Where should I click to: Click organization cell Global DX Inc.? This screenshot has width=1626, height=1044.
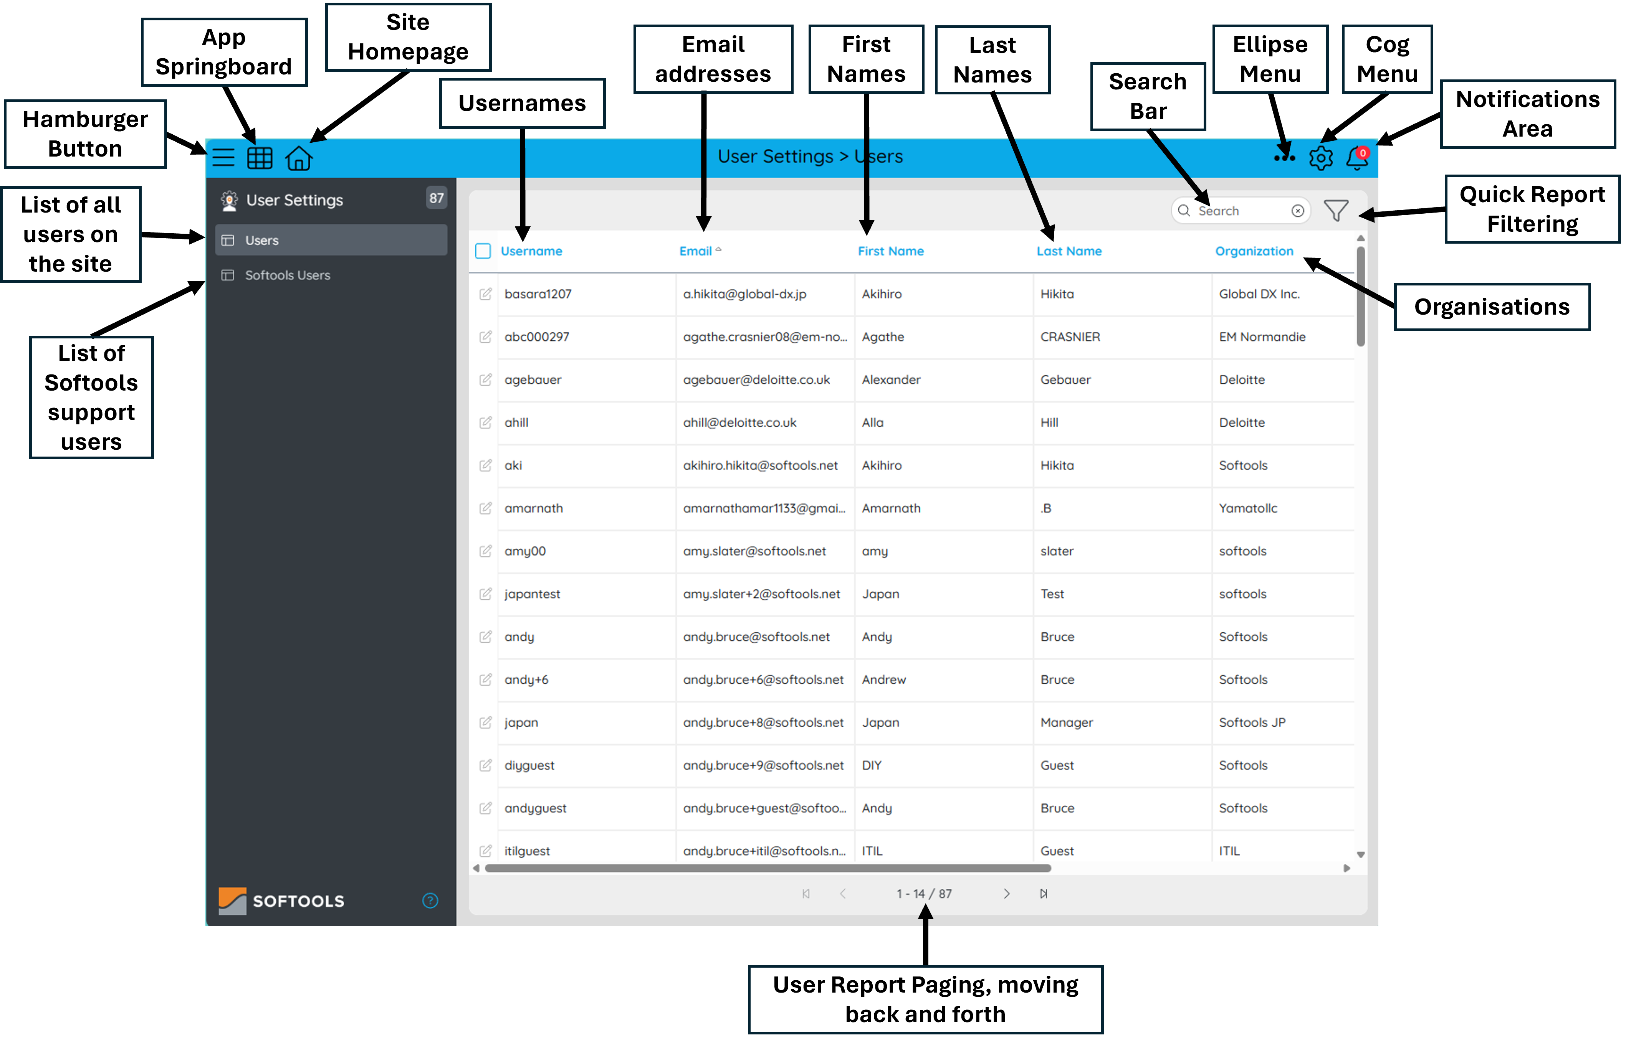1259,294
